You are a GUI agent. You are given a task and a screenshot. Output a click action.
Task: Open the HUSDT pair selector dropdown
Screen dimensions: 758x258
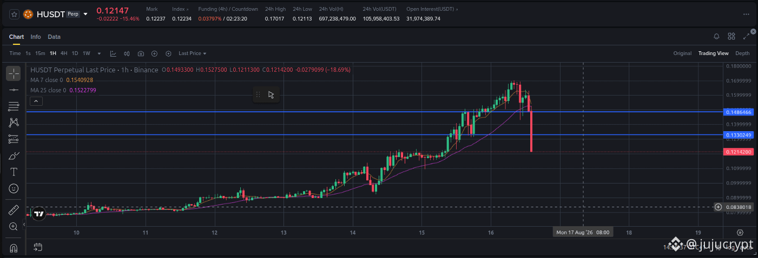[x=85, y=14]
